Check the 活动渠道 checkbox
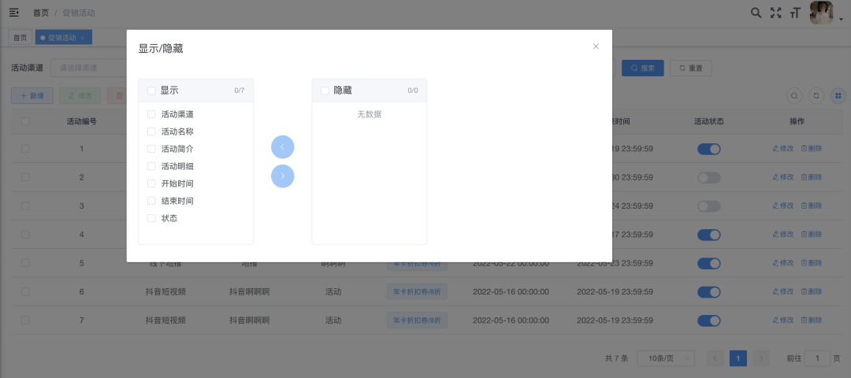Image resolution: width=851 pixels, height=378 pixels. click(x=151, y=114)
